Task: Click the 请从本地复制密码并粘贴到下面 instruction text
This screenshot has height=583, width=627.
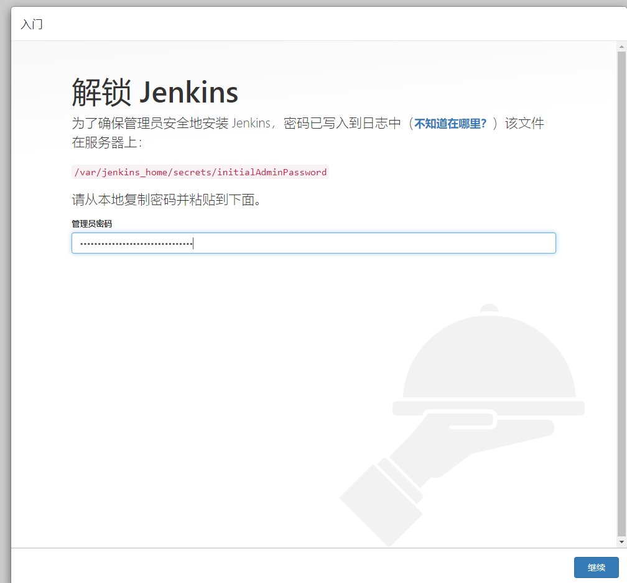Action: (x=167, y=200)
